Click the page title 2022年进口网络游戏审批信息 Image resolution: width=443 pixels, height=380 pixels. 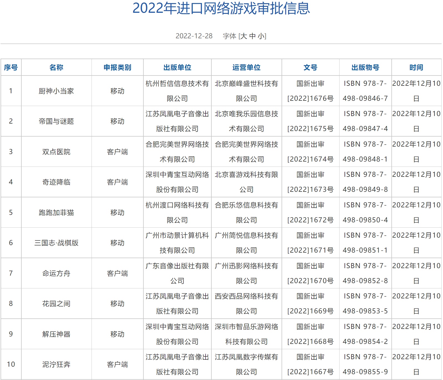[x=221, y=8]
